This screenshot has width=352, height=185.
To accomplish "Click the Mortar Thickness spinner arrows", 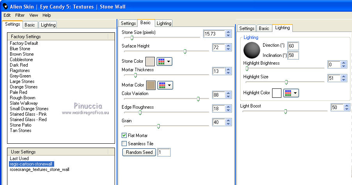I will pos(228,71).
